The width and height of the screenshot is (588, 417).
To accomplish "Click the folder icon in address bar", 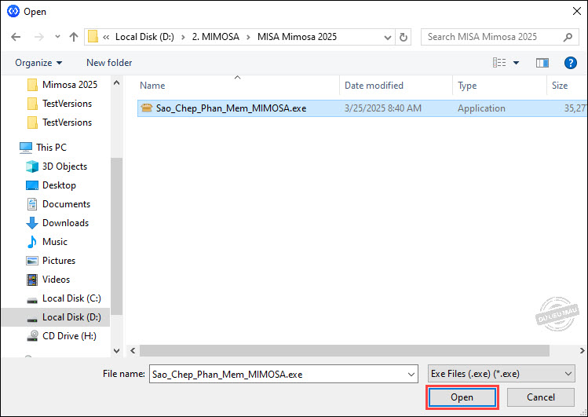I will click(x=93, y=37).
